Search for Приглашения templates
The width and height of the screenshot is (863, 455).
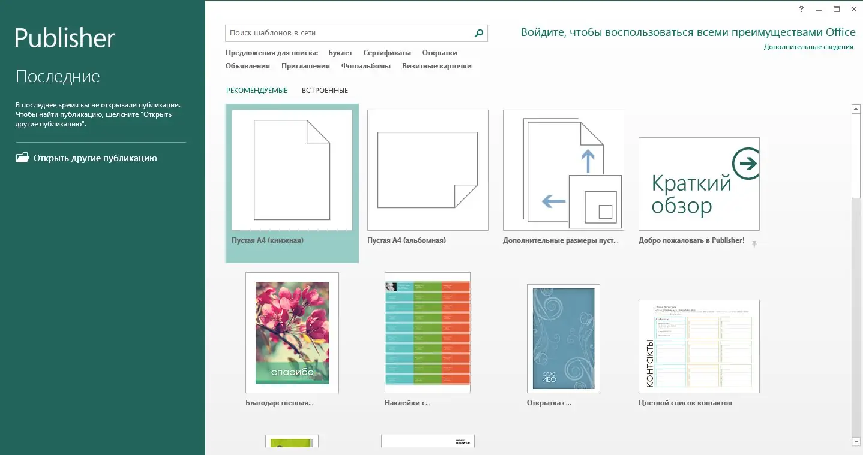coord(305,66)
